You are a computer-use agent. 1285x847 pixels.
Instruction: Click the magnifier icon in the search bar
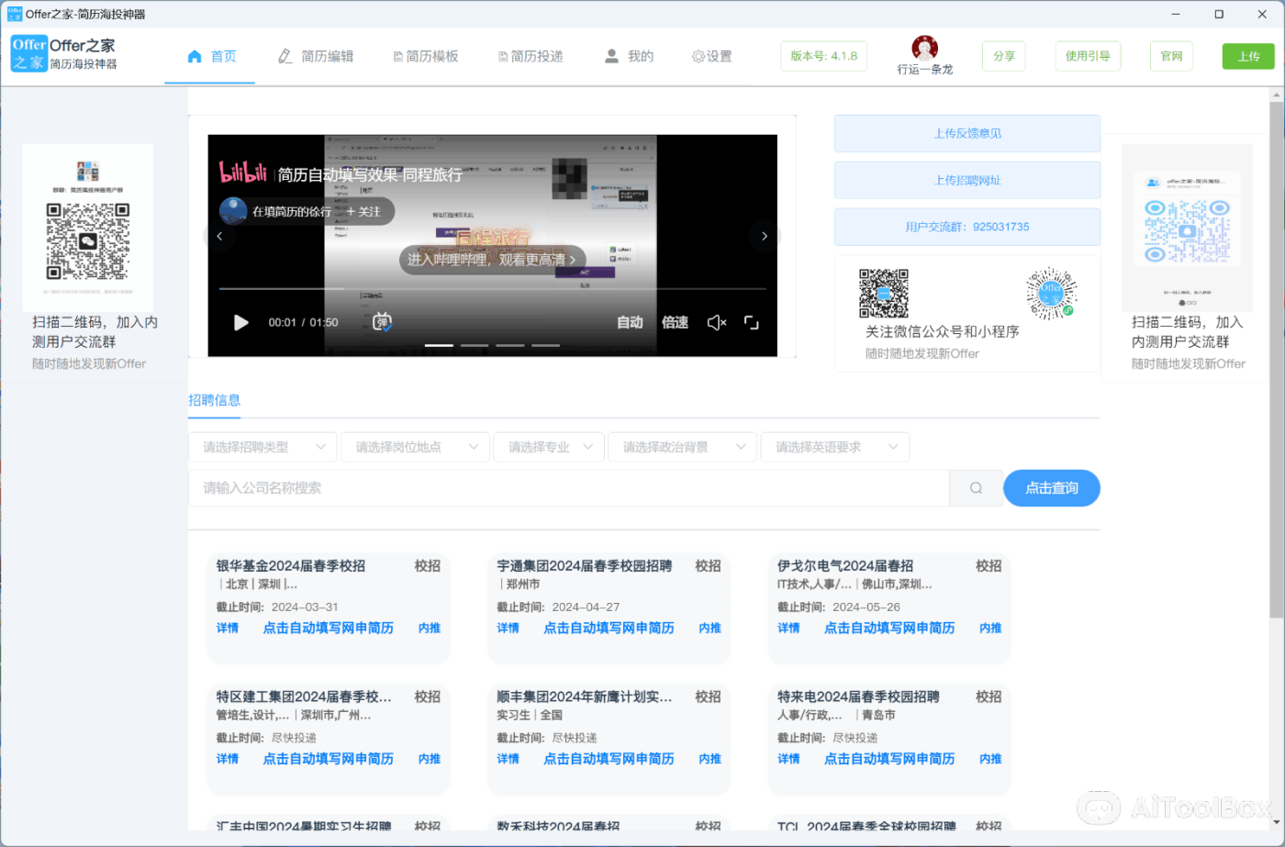[x=975, y=487]
